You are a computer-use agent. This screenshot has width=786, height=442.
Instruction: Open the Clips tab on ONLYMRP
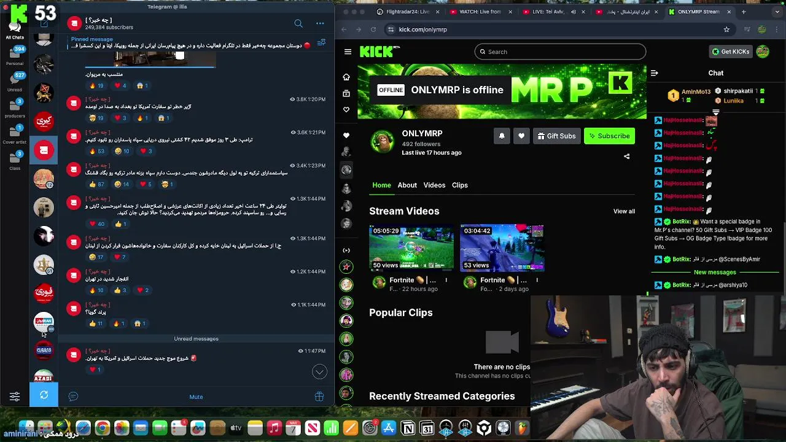[x=460, y=185]
